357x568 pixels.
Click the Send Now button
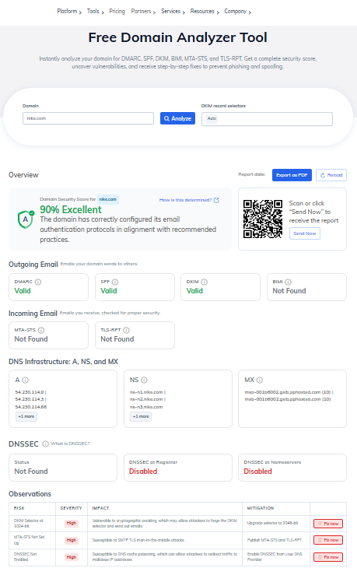(305, 233)
